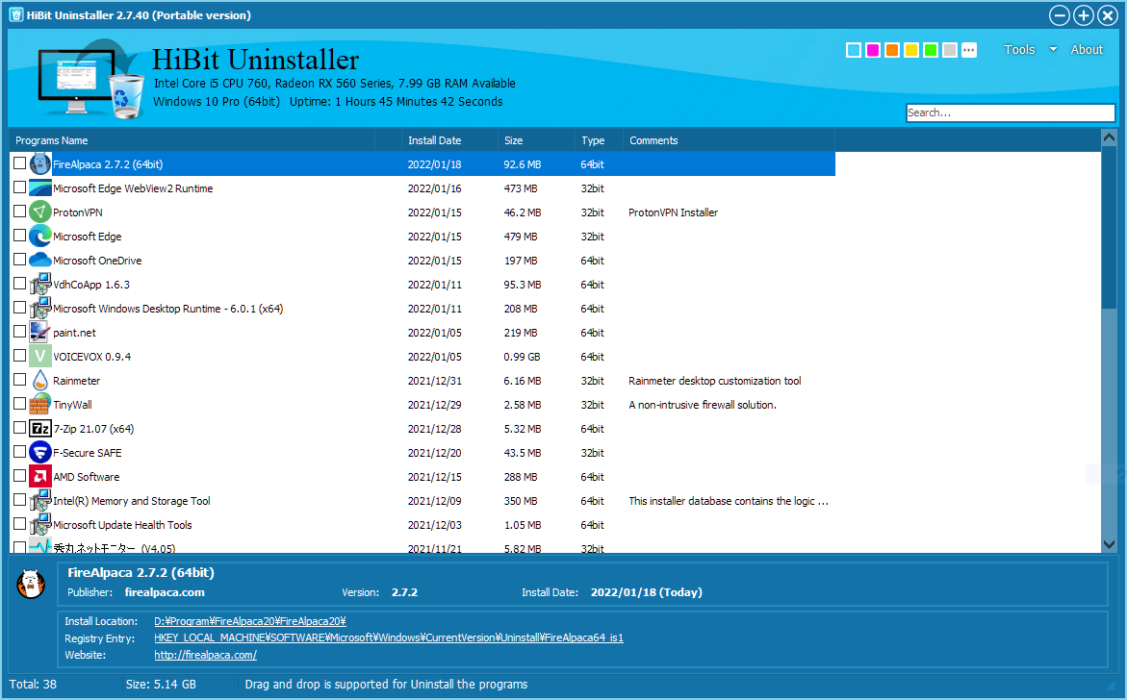Viewport: 1127px width, 700px height.
Task: Click the Intel Memory and Storage Tool icon
Action: pos(40,500)
